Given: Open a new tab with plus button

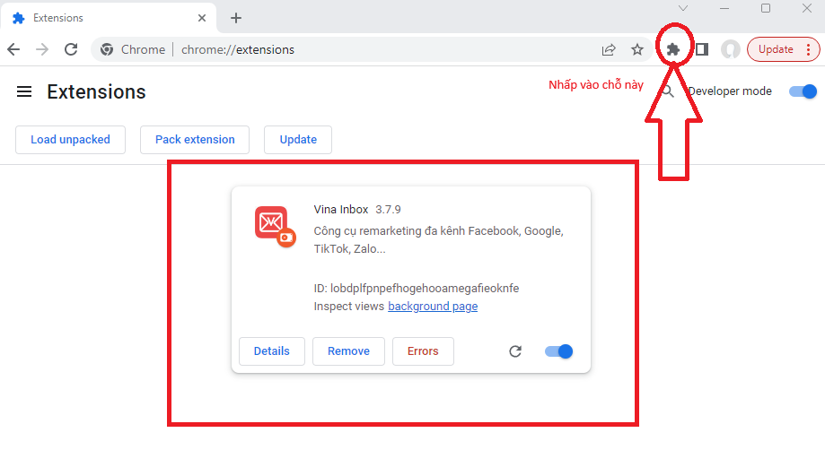Looking at the screenshot, I should coord(236,18).
